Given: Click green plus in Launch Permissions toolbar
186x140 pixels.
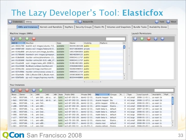Looking at the screenshot, I should [142, 39].
